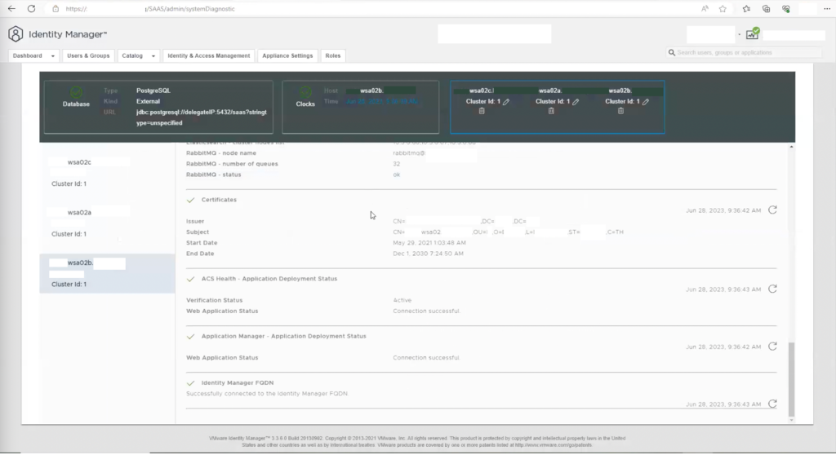Refresh the Application Manager check

pyautogui.click(x=772, y=347)
